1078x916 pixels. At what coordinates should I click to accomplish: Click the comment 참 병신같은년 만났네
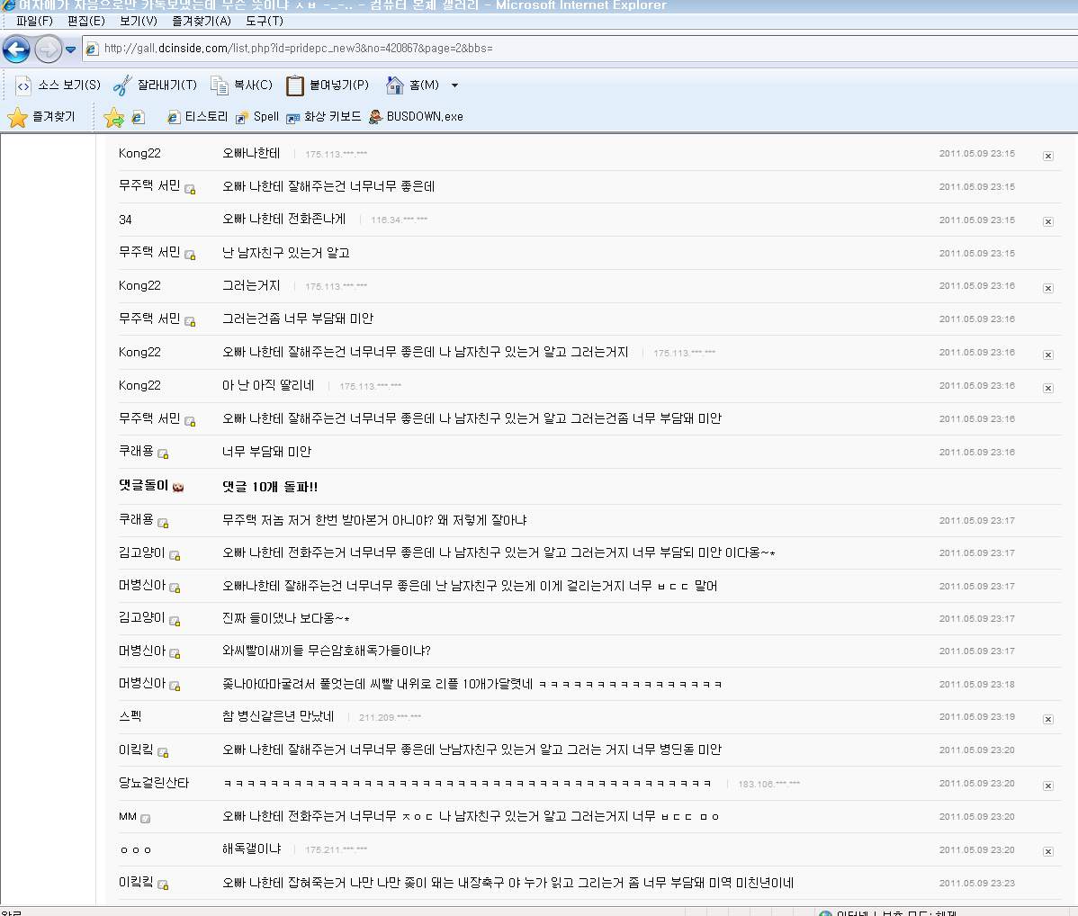(x=278, y=716)
